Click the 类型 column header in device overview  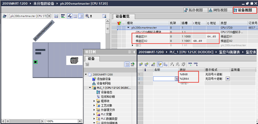[x=234, y=23]
